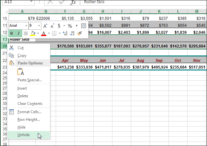The width and height of the screenshot is (207, 146).
Task: Click the Paste Keep Text Only icon
Action: (x=21, y=72)
